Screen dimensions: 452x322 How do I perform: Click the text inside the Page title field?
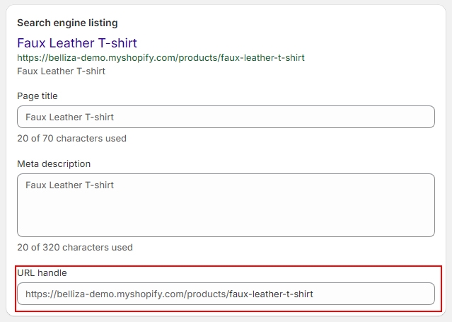click(69, 117)
